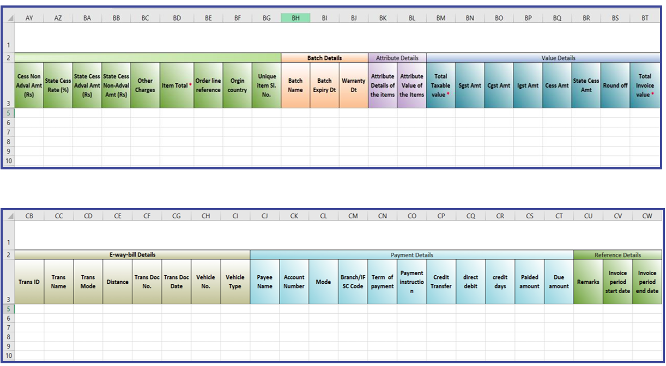Select the Attribute Details group header
666x366 pixels.
[x=397, y=58]
